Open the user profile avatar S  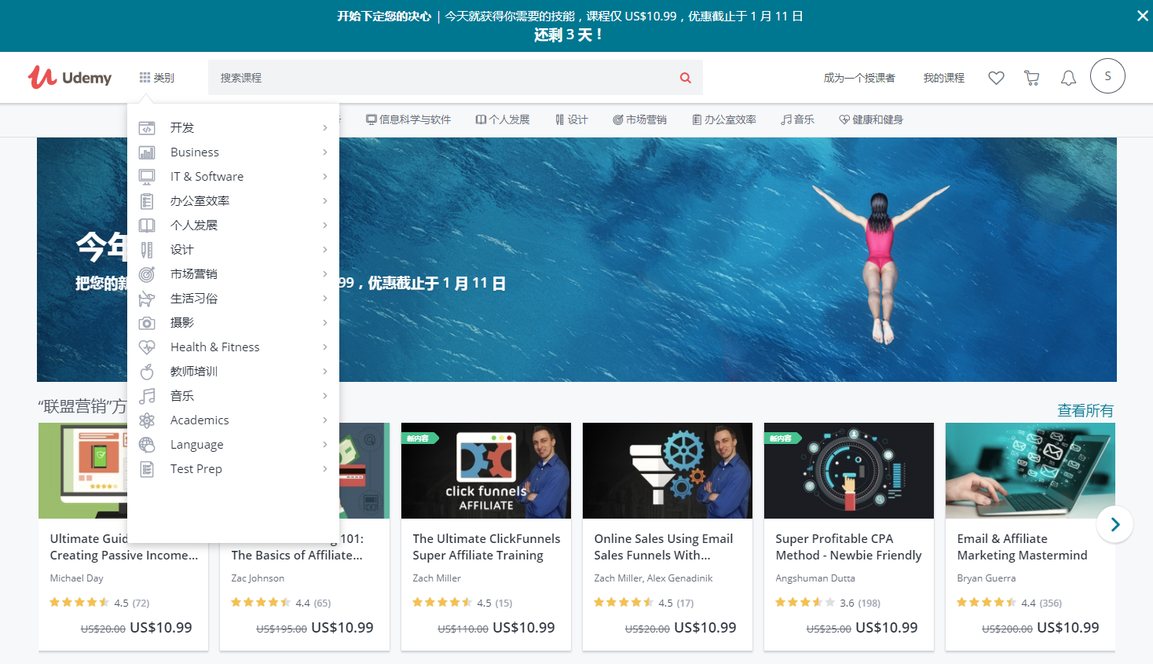[x=1107, y=76]
